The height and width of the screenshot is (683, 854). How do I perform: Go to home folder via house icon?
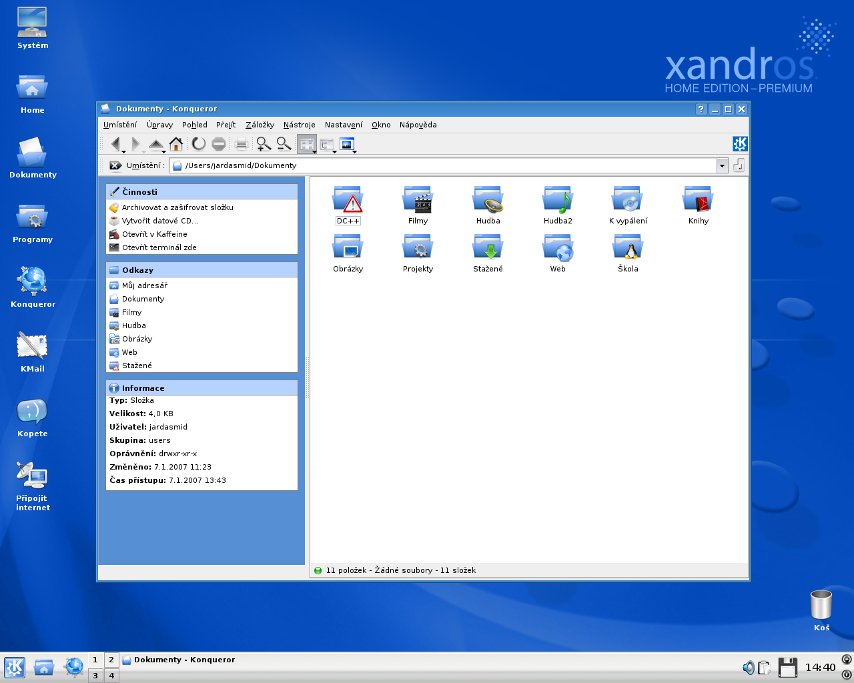(x=176, y=143)
